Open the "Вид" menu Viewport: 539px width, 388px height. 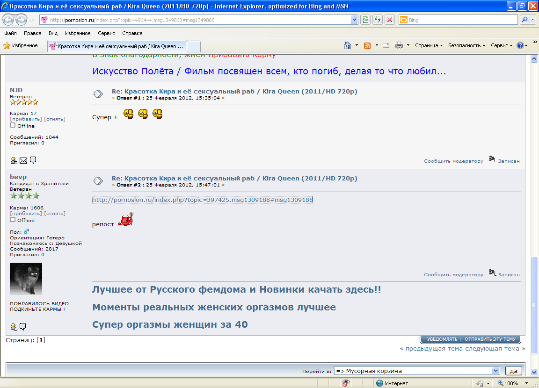coord(53,33)
